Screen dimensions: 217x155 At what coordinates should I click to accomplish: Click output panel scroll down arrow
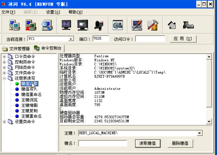tap(209, 122)
